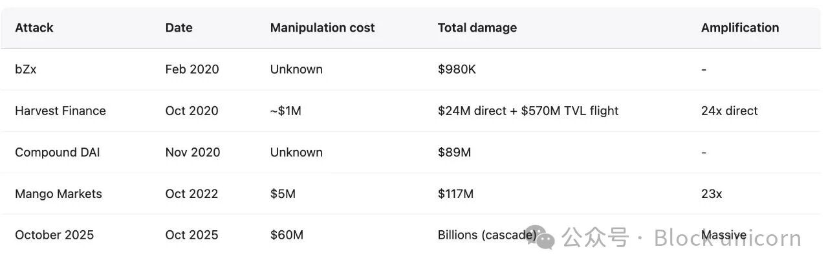Click the Attack column header
This screenshot has width=828, height=271.
tap(34, 28)
